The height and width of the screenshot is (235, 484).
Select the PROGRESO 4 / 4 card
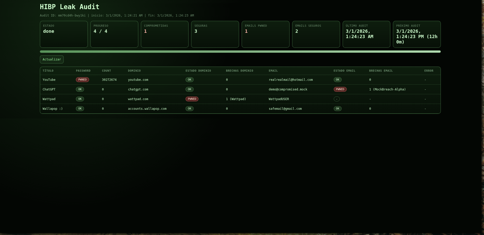(x=114, y=34)
